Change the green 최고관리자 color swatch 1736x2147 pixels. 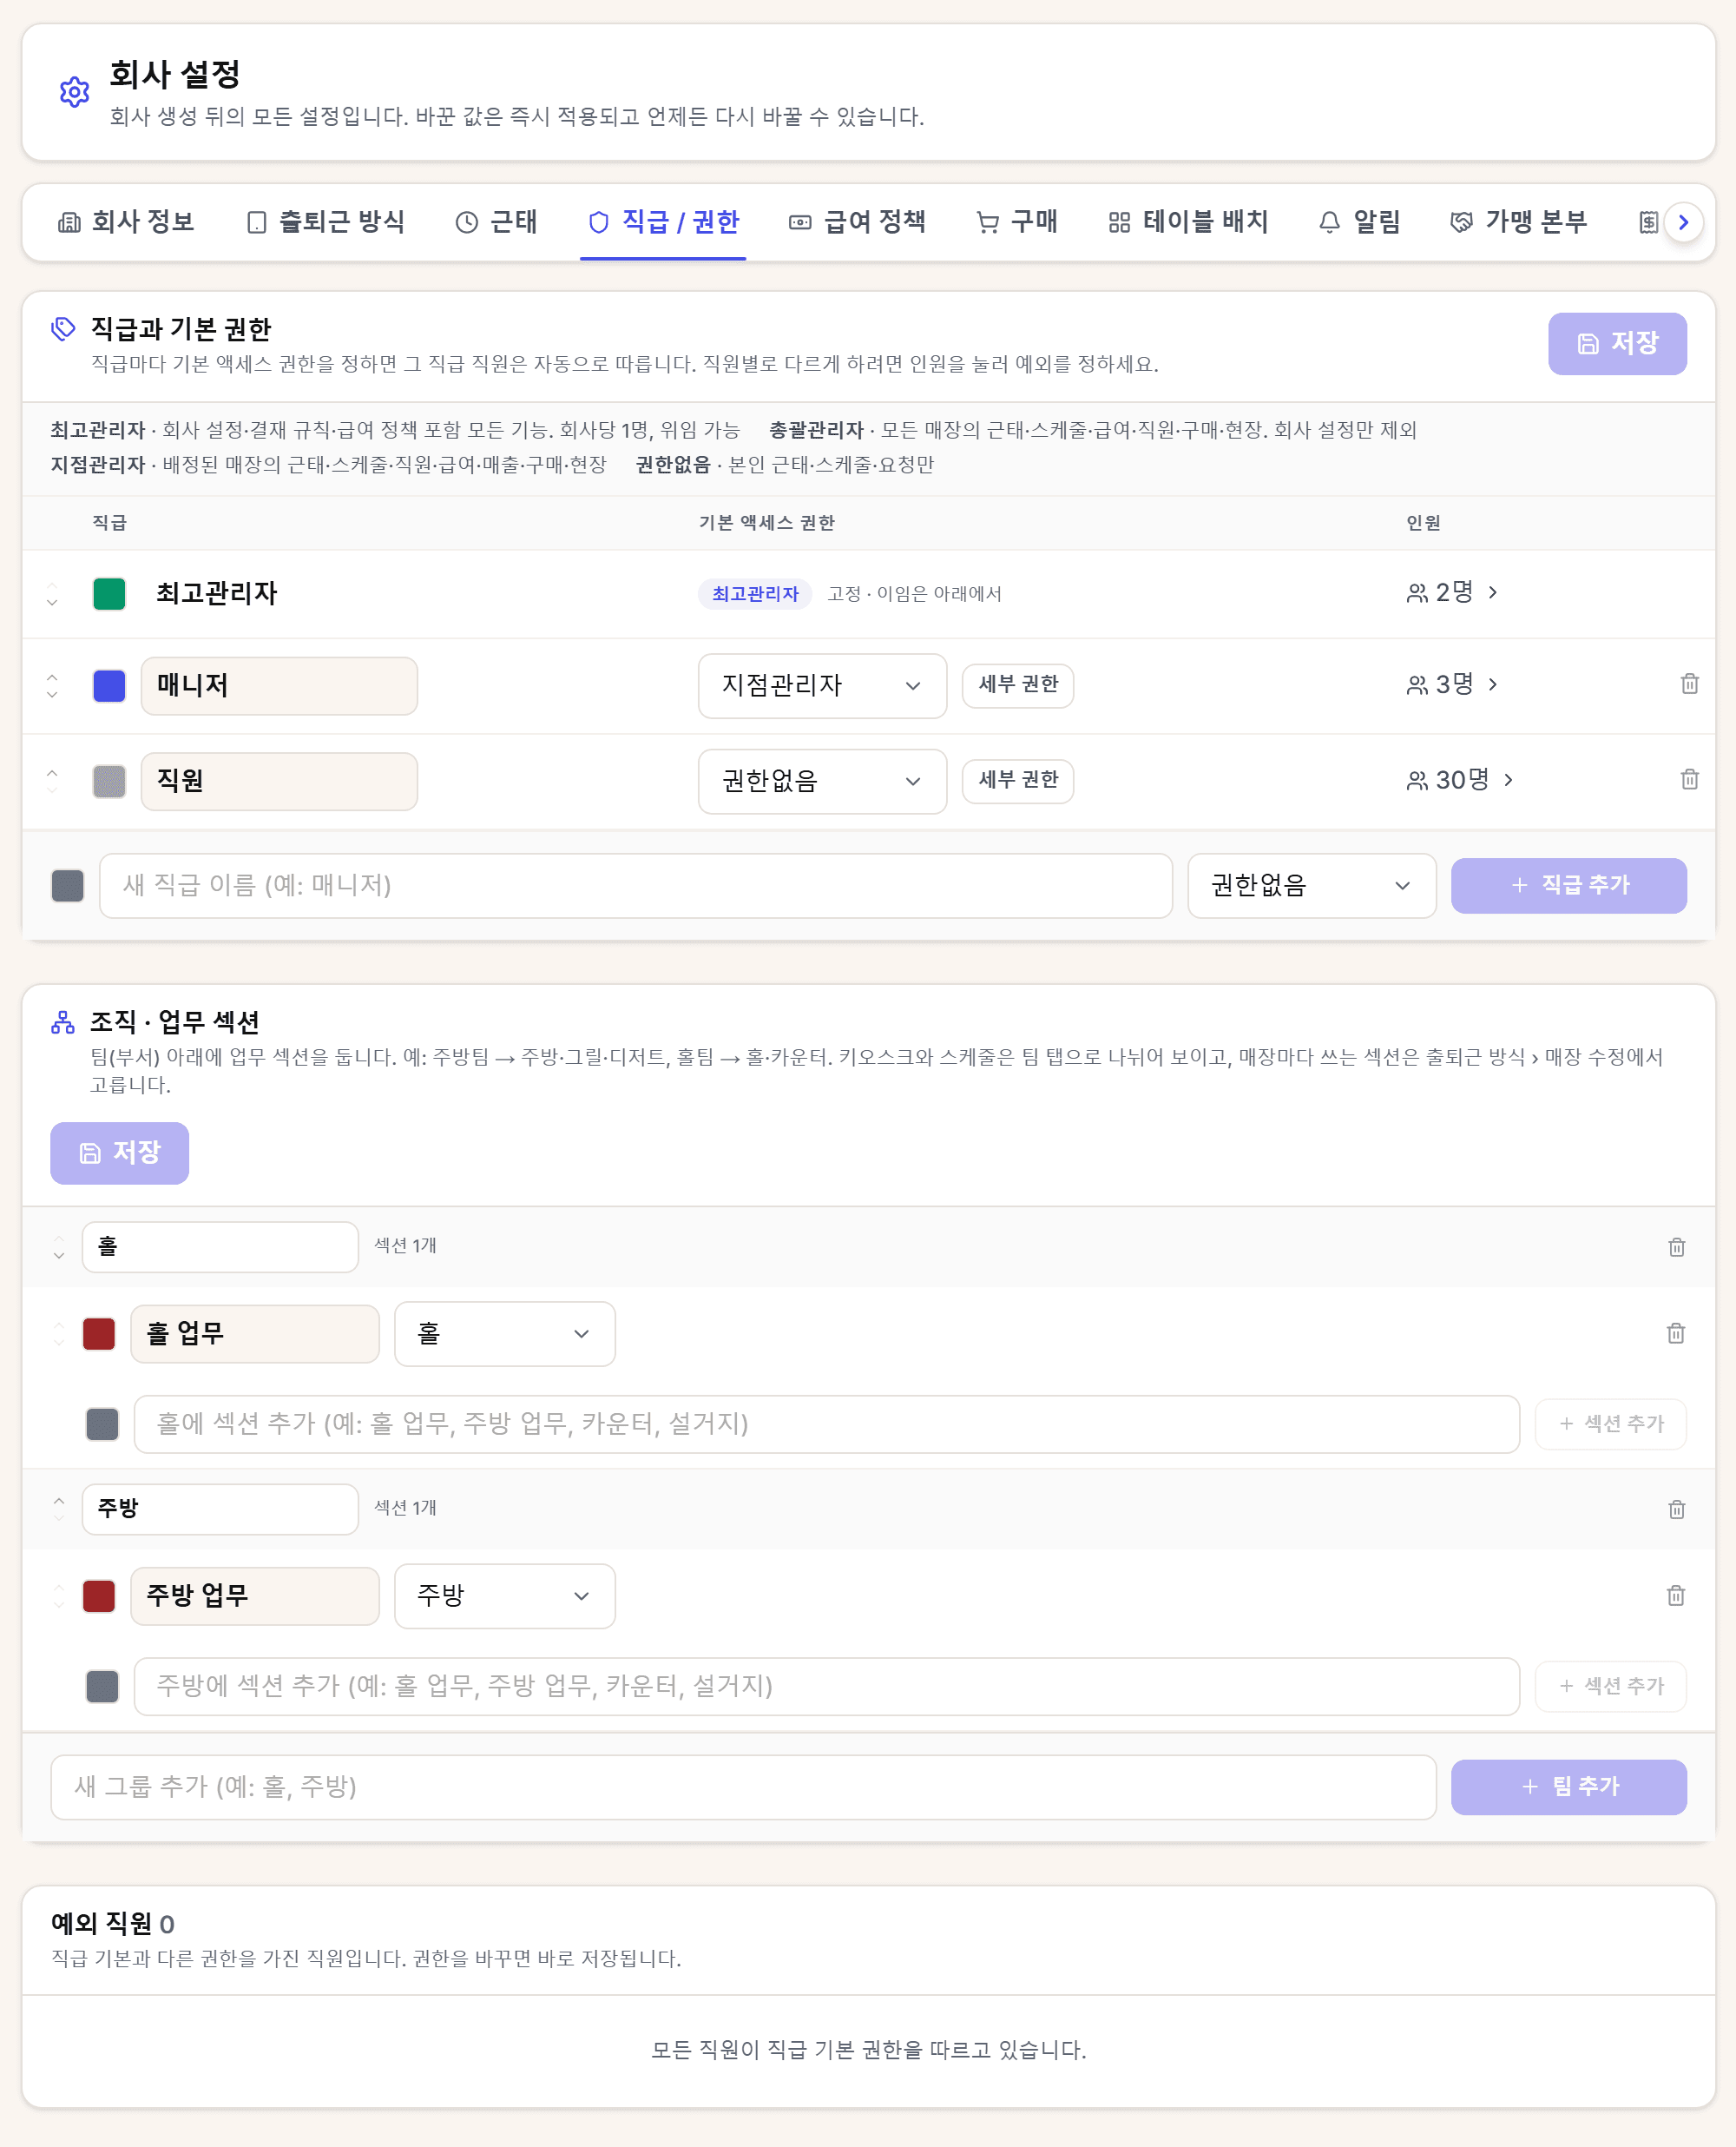[x=109, y=593]
